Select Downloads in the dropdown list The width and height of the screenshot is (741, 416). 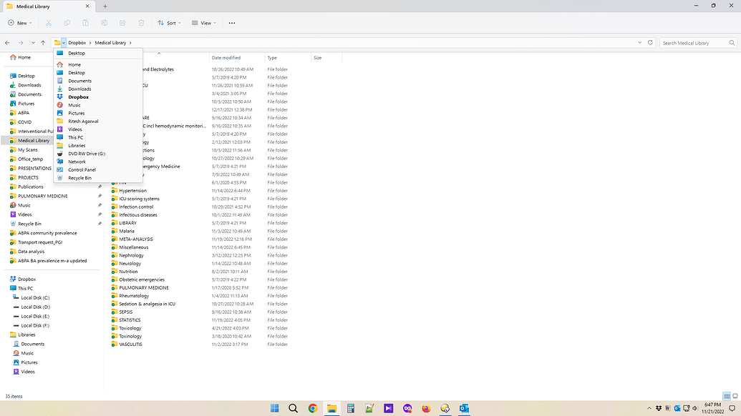pos(98,89)
